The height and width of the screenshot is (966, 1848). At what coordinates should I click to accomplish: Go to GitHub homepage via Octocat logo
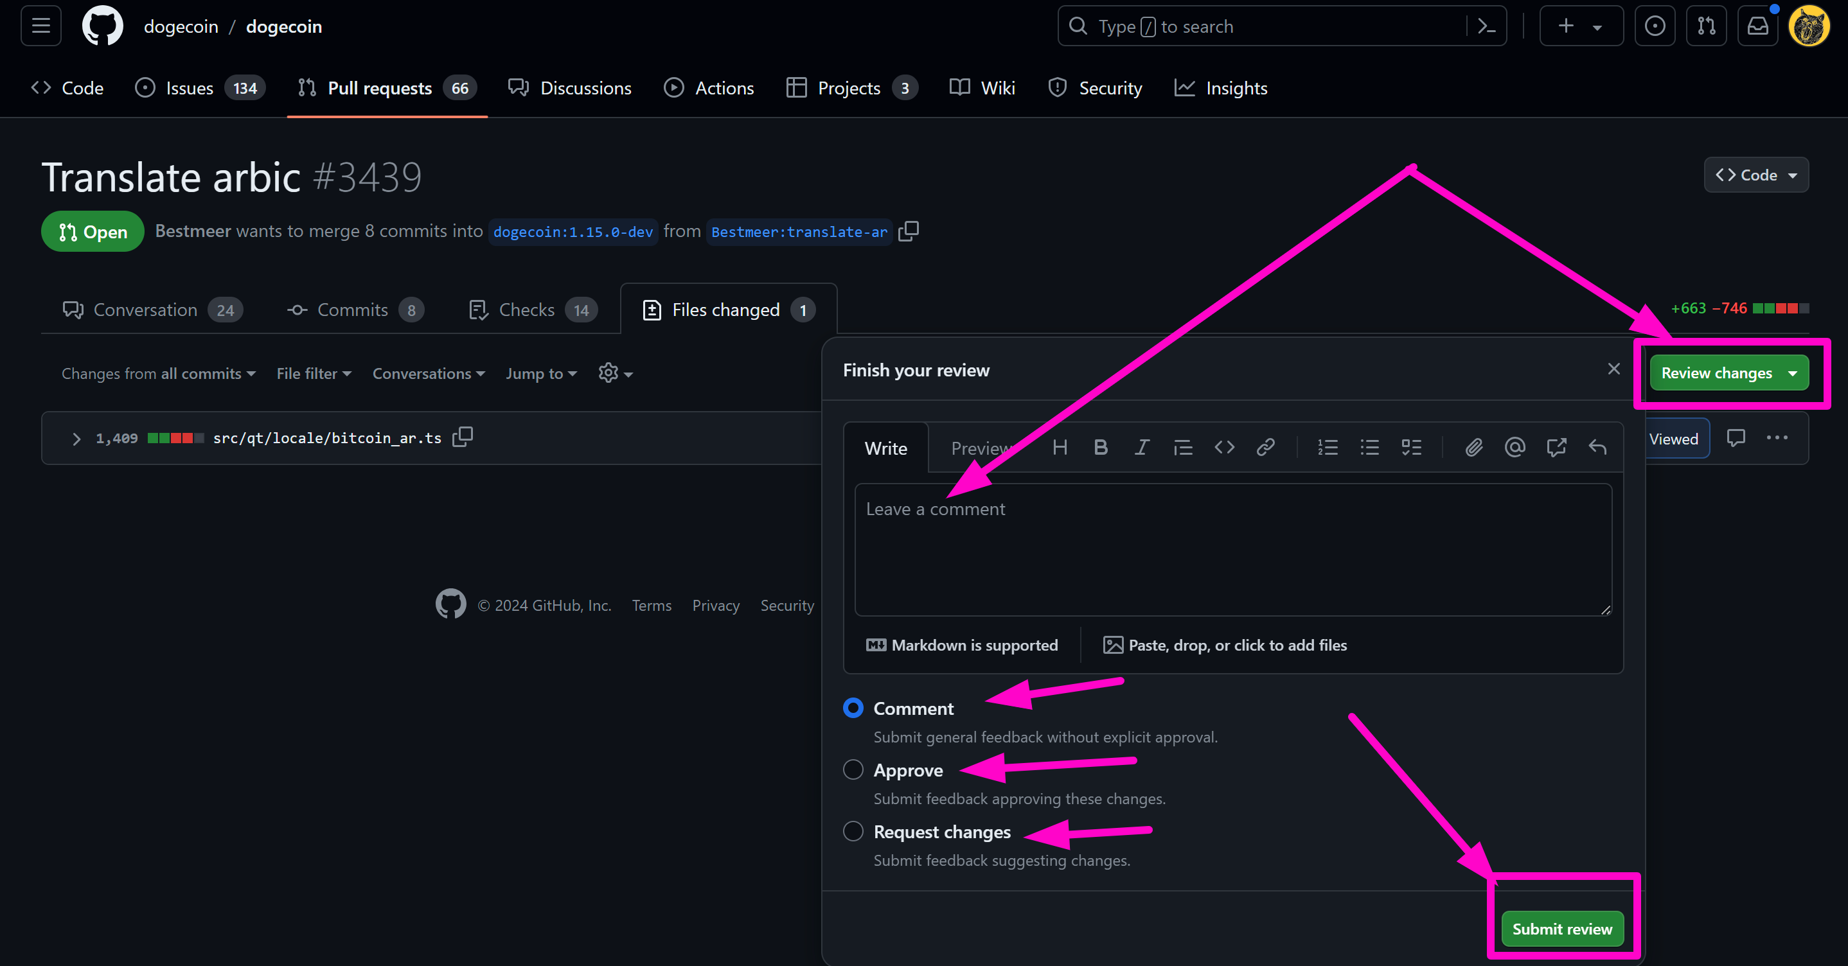[x=103, y=26]
